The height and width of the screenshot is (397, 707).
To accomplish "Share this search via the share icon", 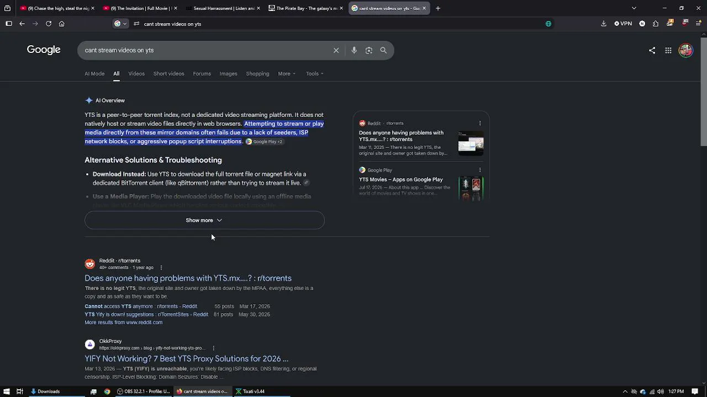I will [x=652, y=50].
